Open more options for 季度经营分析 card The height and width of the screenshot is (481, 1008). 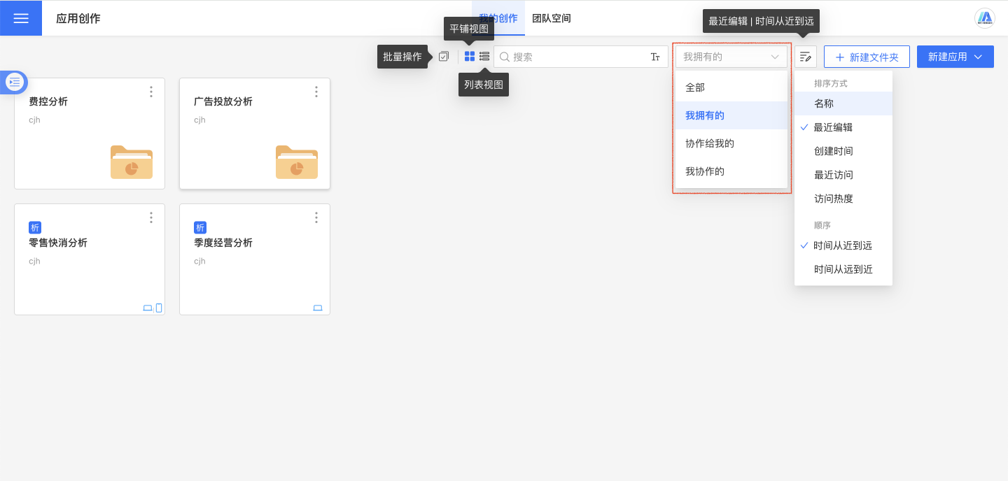316,217
